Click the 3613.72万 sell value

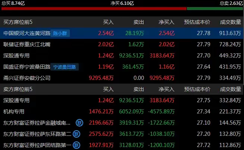coord(131,134)
